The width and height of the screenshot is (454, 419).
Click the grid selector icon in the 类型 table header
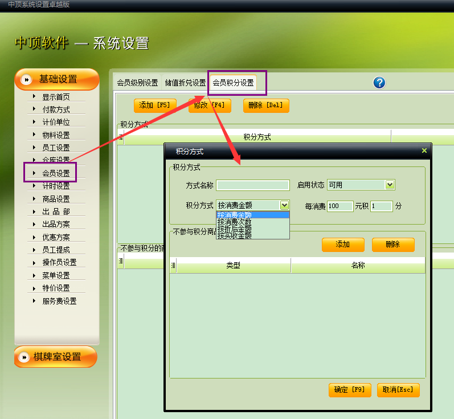point(173,265)
